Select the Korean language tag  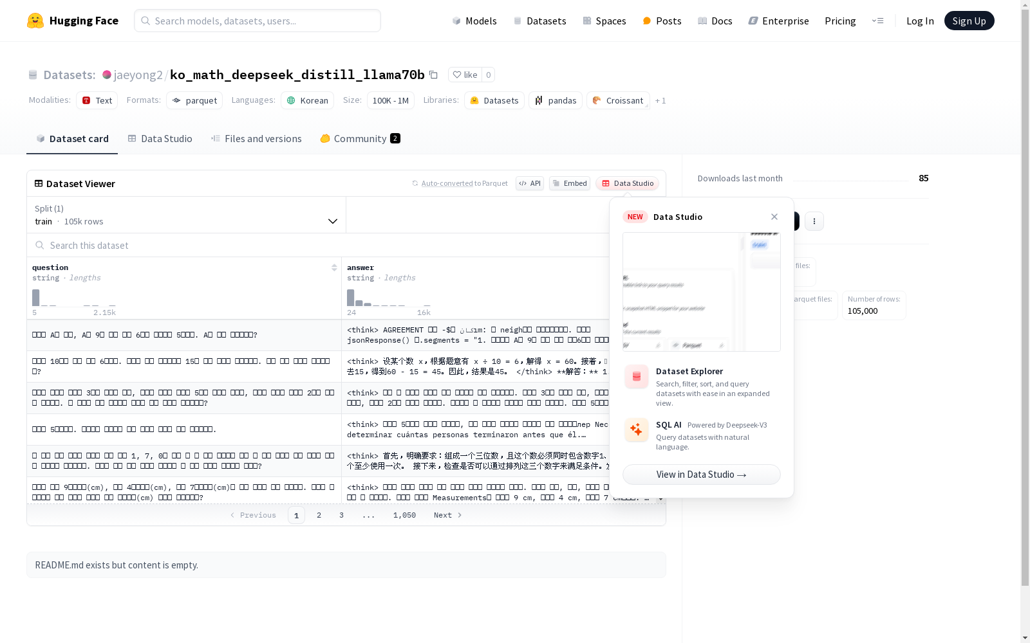tap(308, 100)
